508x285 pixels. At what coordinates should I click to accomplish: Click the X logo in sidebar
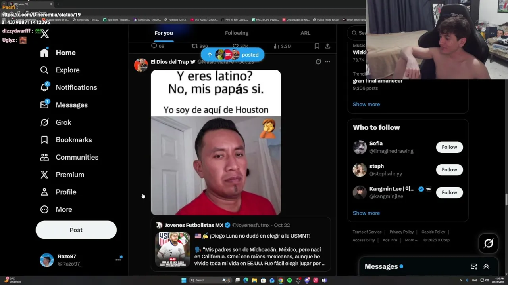click(45, 34)
